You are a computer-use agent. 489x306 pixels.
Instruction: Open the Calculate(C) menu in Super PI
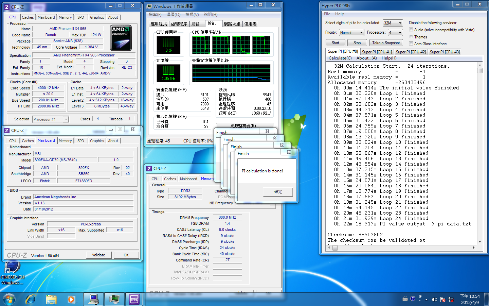pyautogui.click(x=340, y=58)
